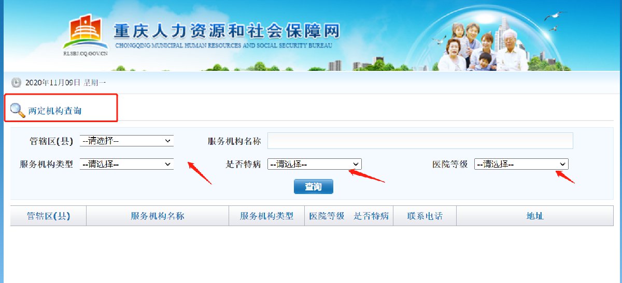The height and width of the screenshot is (283, 622).
Task: Click the 重庆人力资源和社会保障网 site title
Action: tap(227, 31)
